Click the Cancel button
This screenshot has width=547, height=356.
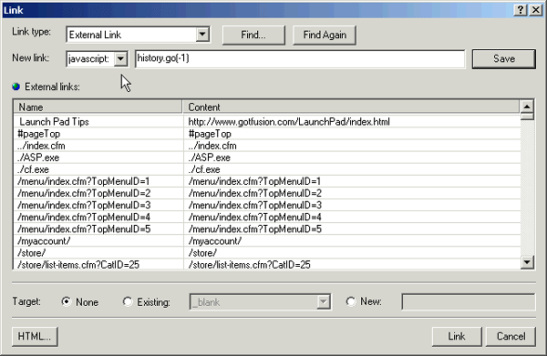(x=511, y=336)
